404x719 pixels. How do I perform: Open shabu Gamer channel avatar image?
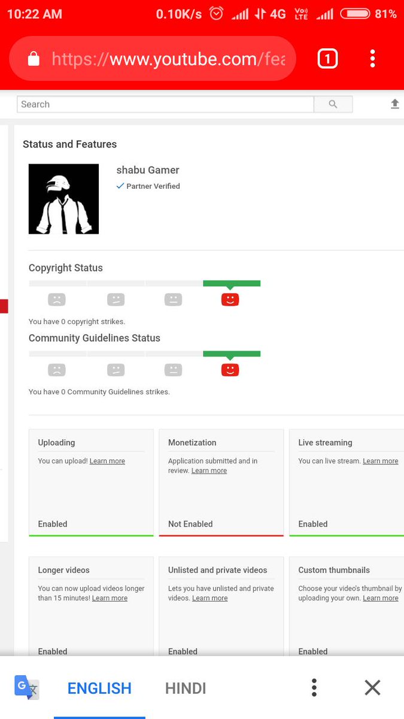click(x=63, y=199)
